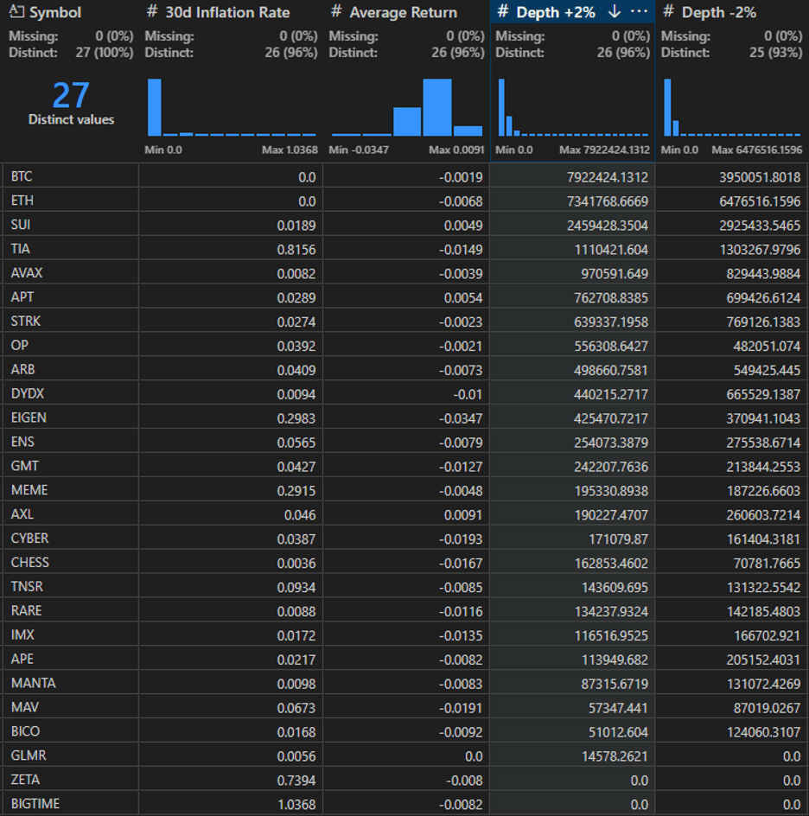This screenshot has width=809, height=816.
Task: Click the tallest histogram bar in 30d Inflation Rate
Action: (155, 107)
